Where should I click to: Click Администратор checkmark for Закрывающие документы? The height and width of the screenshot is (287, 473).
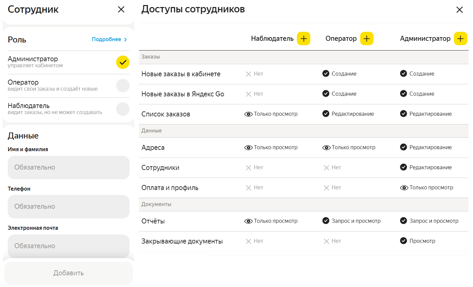point(404,241)
